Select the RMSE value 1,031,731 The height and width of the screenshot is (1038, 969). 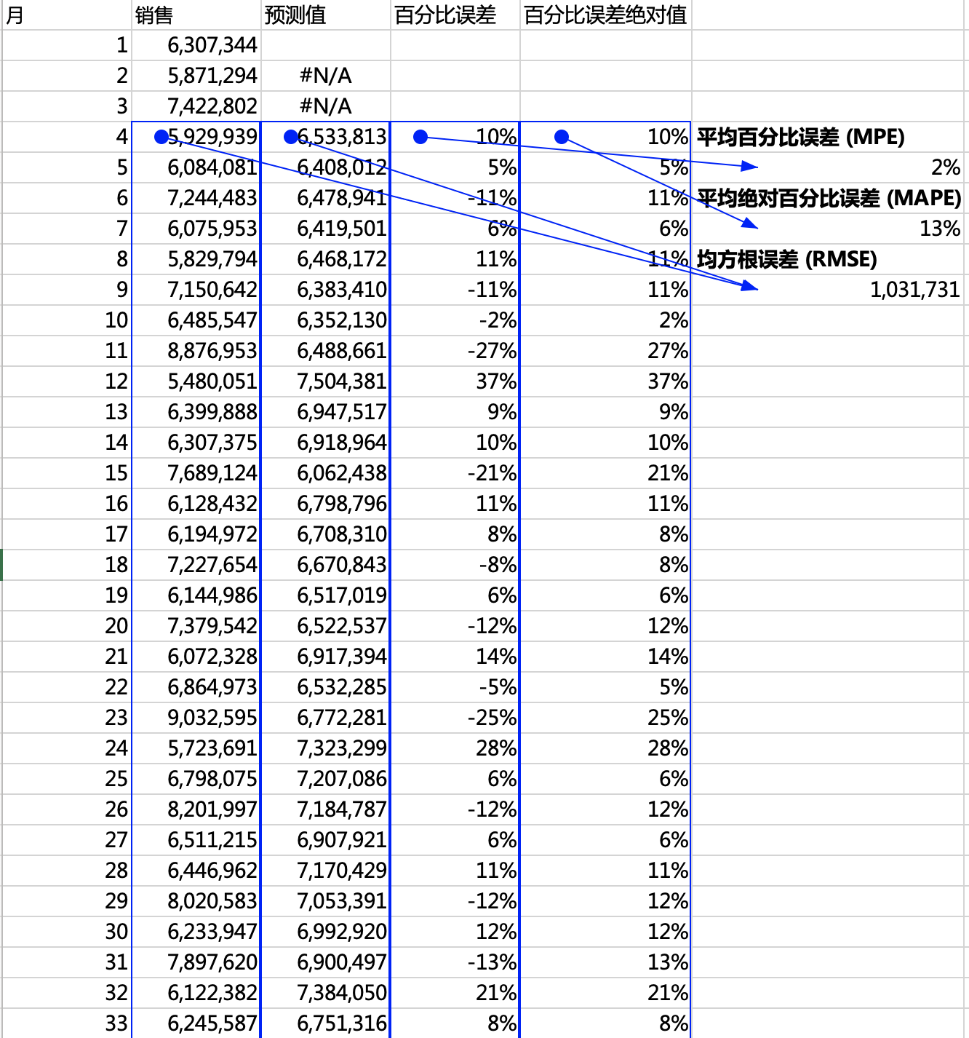pyautogui.click(x=829, y=290)
